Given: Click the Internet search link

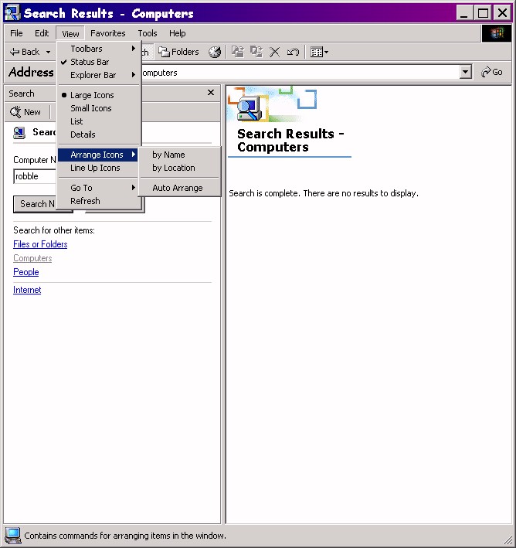Looking at the screenshot, I should [27, 290].
